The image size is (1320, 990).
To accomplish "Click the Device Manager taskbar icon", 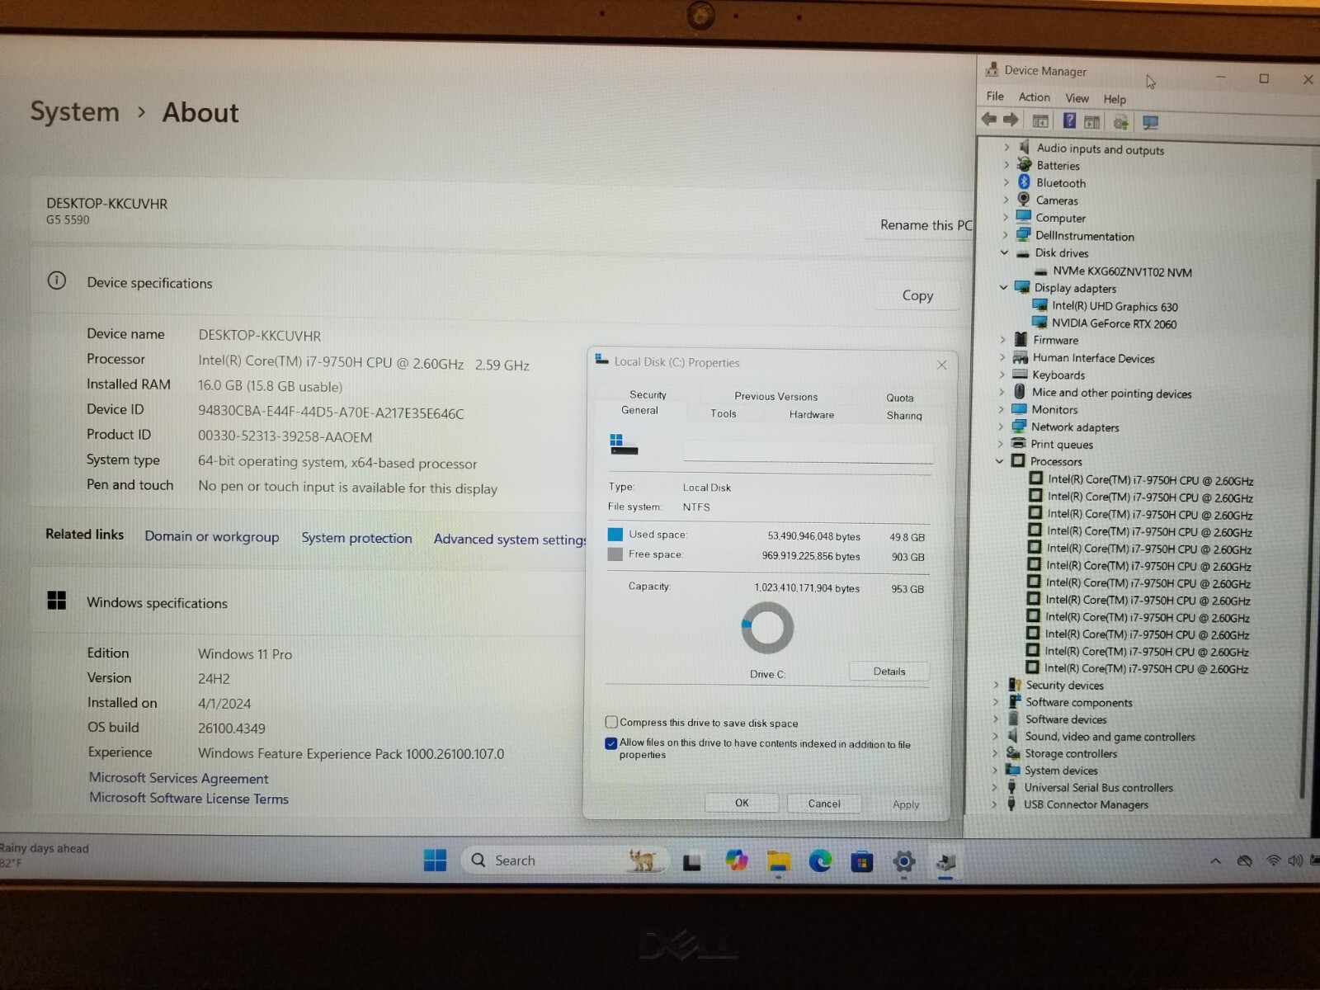I will (x=945, y=864).
